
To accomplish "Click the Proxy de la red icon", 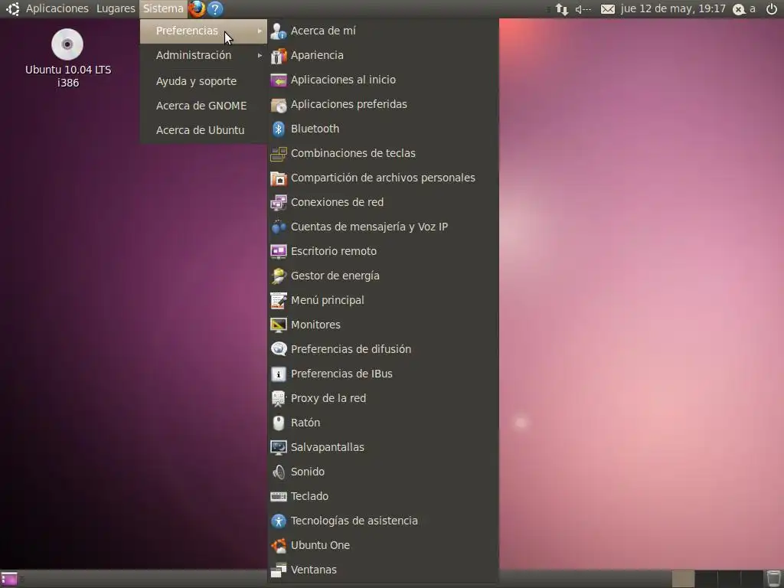I will pyautogui.click(x=279, y=398).
